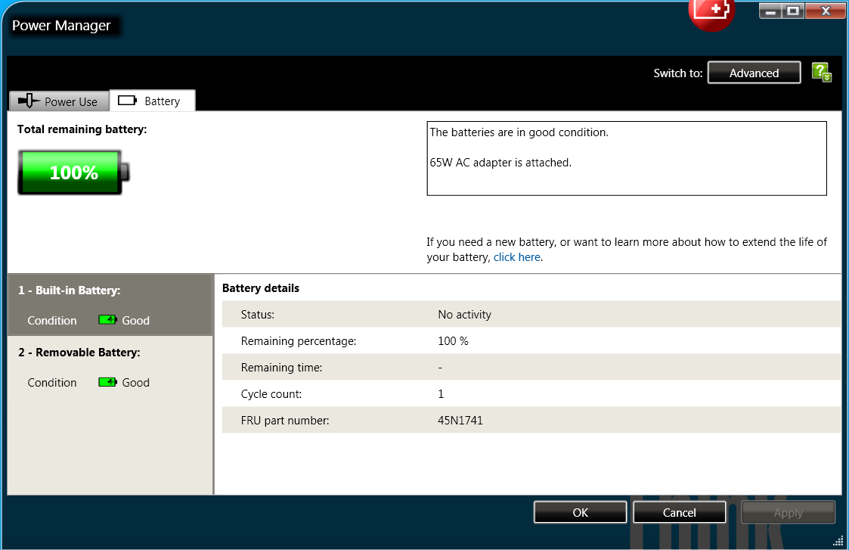
Task: Click the FRU part number '45N1741'
Action: [460, 421]
